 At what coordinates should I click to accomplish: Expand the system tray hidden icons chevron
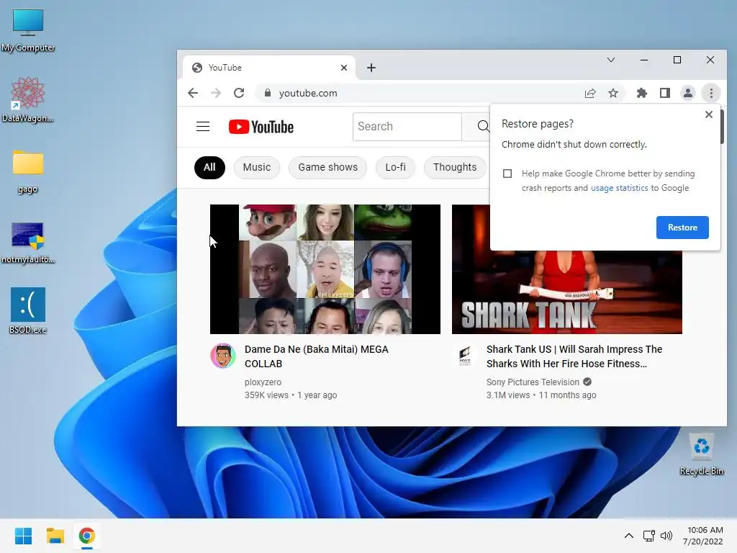click(x=629, y=536)
